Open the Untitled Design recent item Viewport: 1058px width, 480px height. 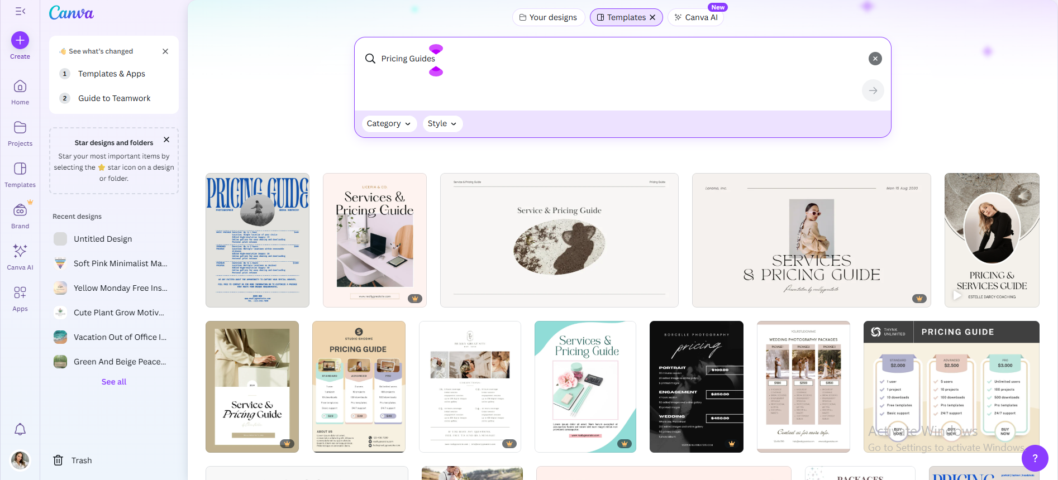click(x=114, y=239)
